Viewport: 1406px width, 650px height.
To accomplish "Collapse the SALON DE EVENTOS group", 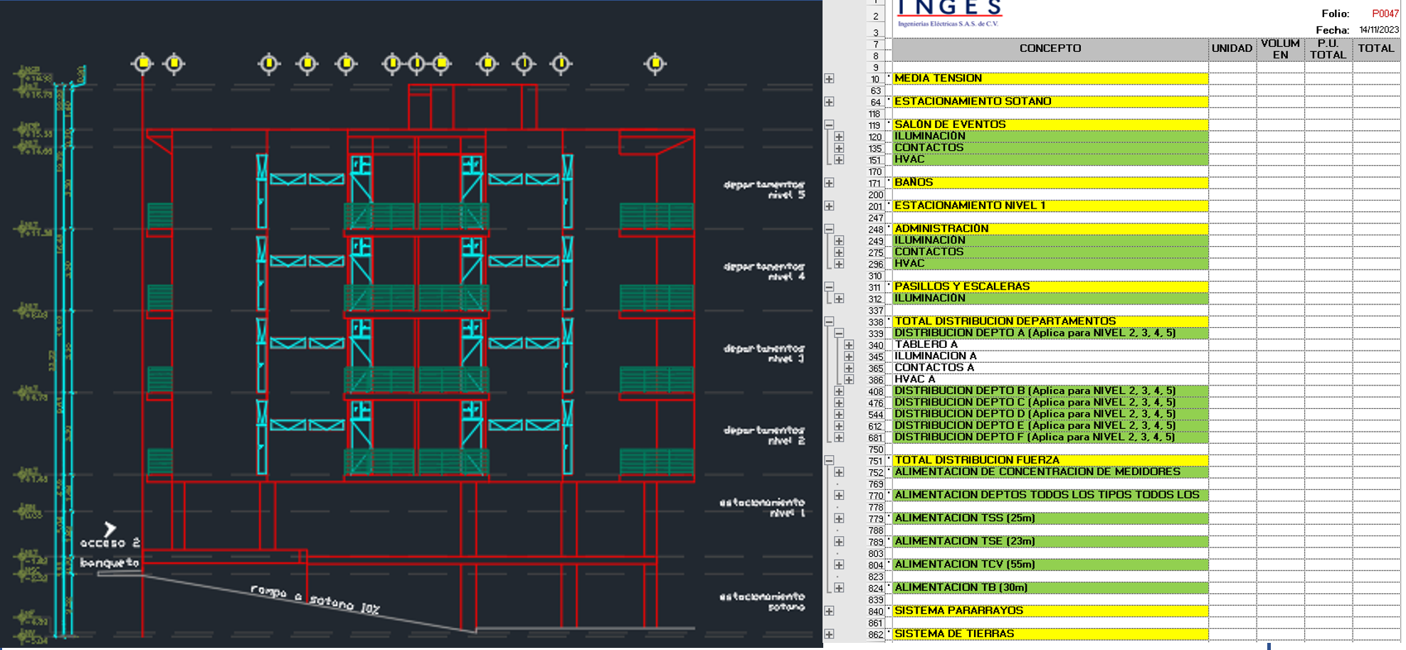I will click(829, 124).
